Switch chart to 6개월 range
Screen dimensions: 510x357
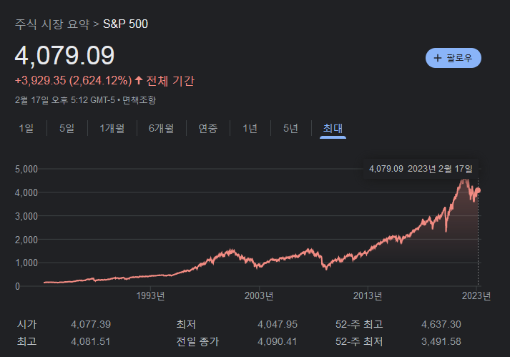[x=161, y=128]
